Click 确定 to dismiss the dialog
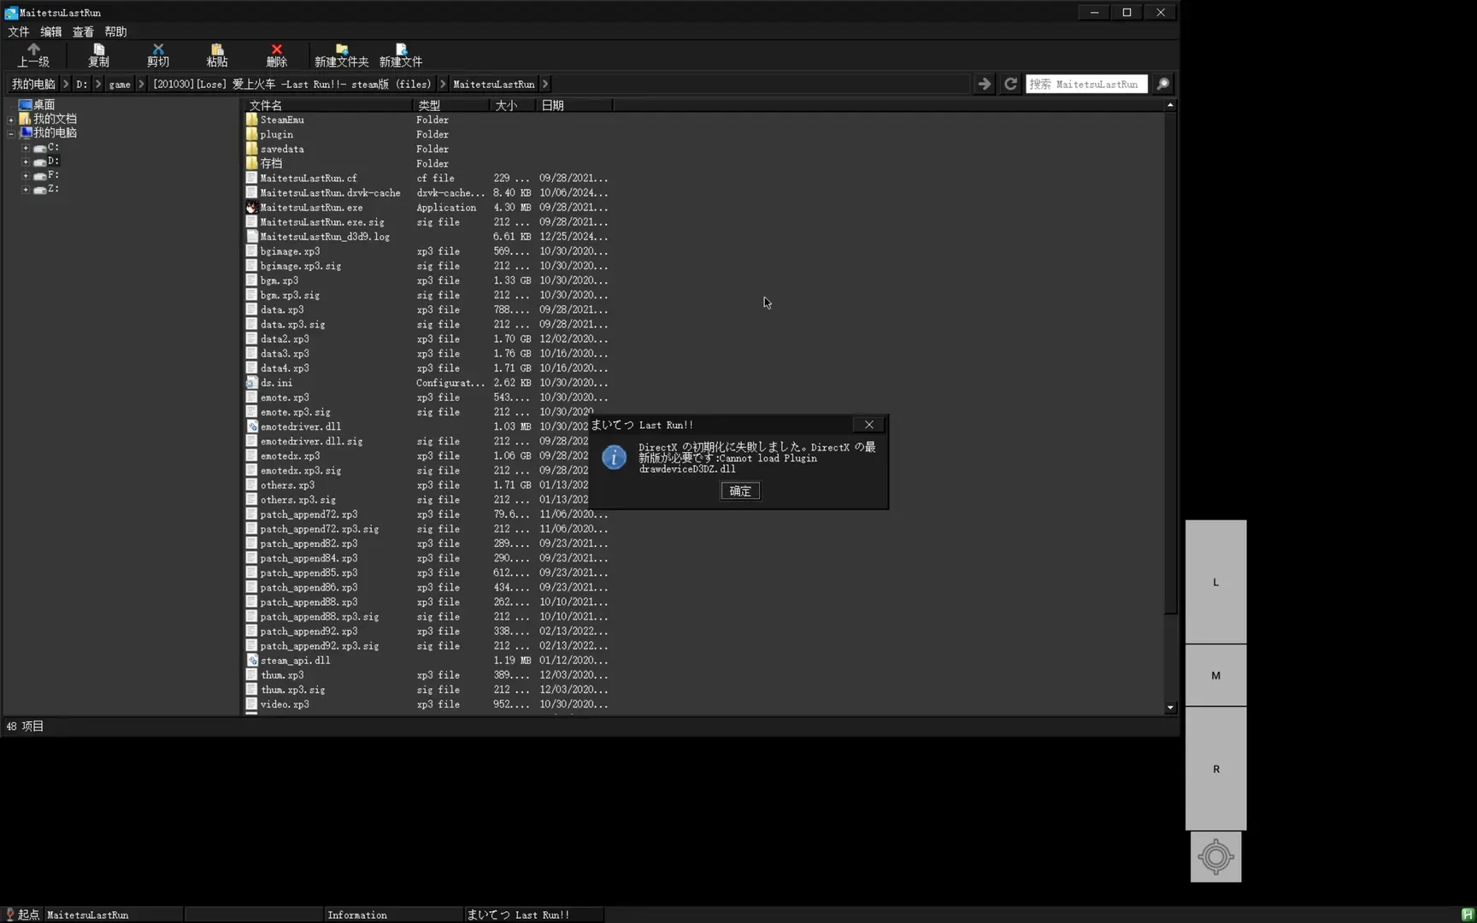Screen dimensions: 1477x923 coord(740,491)
